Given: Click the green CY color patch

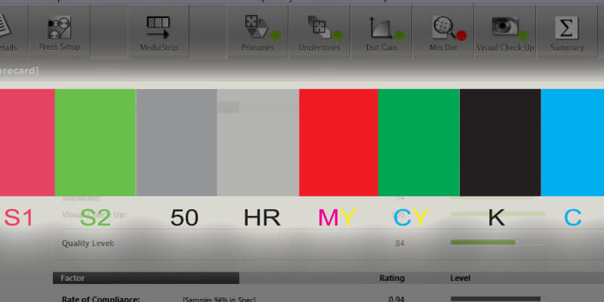Looking at the screenshot, I should [419, 143].
